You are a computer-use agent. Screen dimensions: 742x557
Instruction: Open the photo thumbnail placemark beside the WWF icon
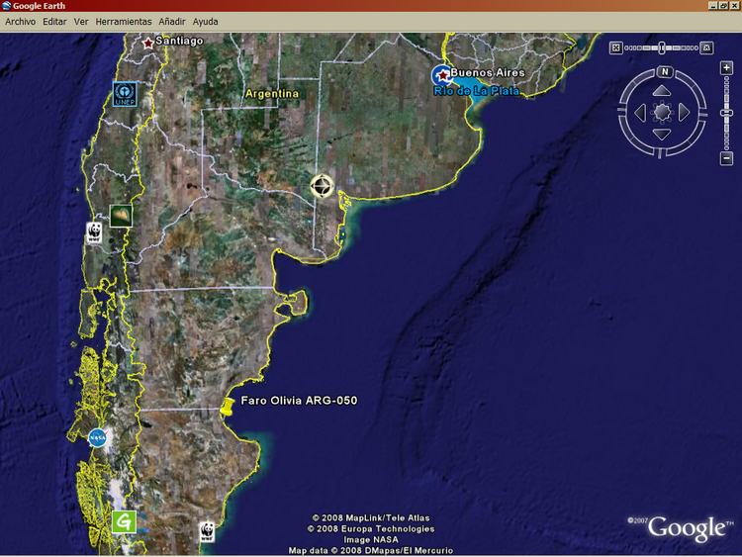point(121,216)
